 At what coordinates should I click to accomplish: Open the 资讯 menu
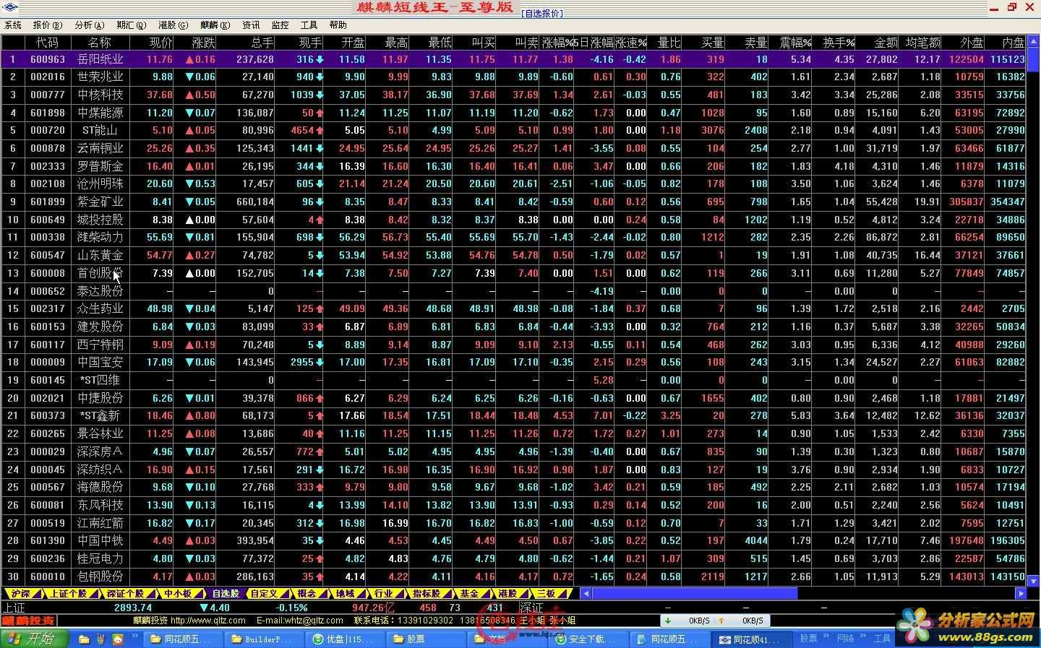click(x=252, y=25)
